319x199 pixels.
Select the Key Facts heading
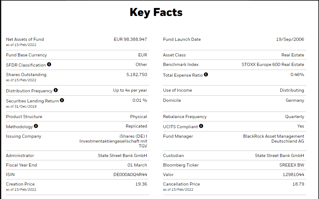156,12
